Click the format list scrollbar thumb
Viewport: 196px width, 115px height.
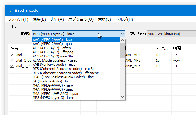click(x=122, y=50)
